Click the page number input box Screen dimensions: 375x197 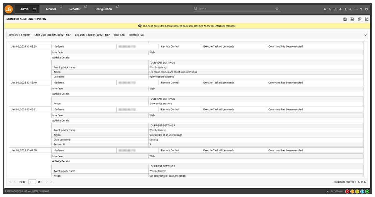coord(32,182)
